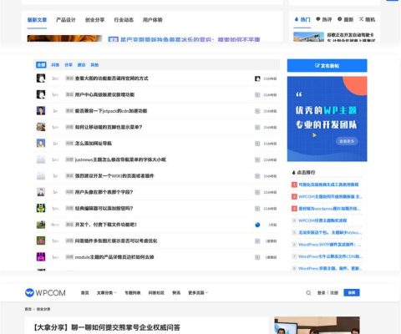Viewport: 401px width, 334px height.
Task: Select the 最新 clock tab
Action: 345,19
